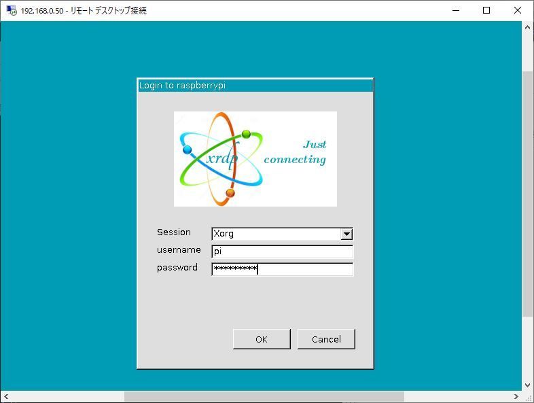Click the vertical scrollbar down arrow

click(527, 385)
